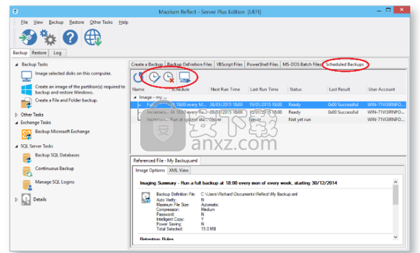Open the MS-DOS Batch Files tab
This screenshot has width=420, height=253.
[x=302, y=65]
